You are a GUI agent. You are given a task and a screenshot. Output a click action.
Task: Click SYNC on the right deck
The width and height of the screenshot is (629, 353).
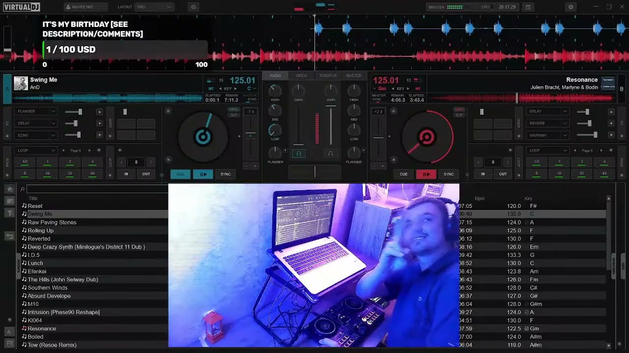[449, 174]
